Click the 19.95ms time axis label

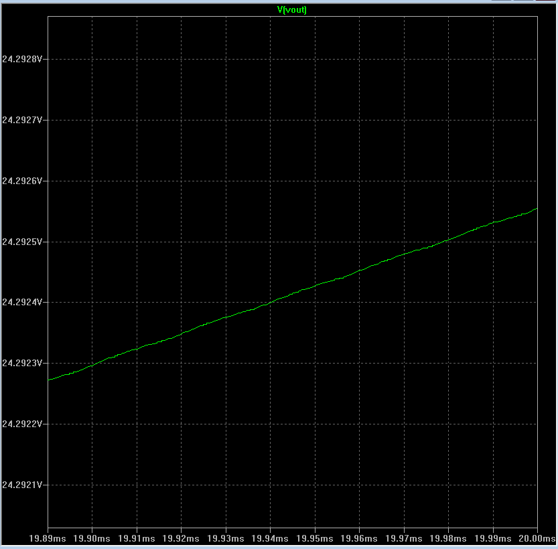315,539
